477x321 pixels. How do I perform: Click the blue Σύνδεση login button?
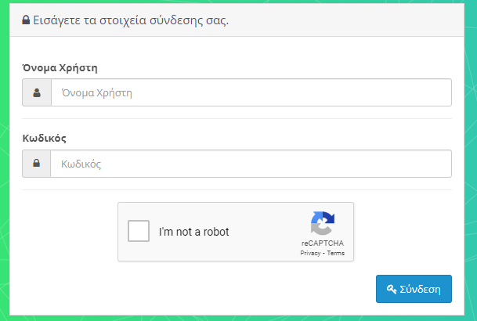(x=414, y=289)
